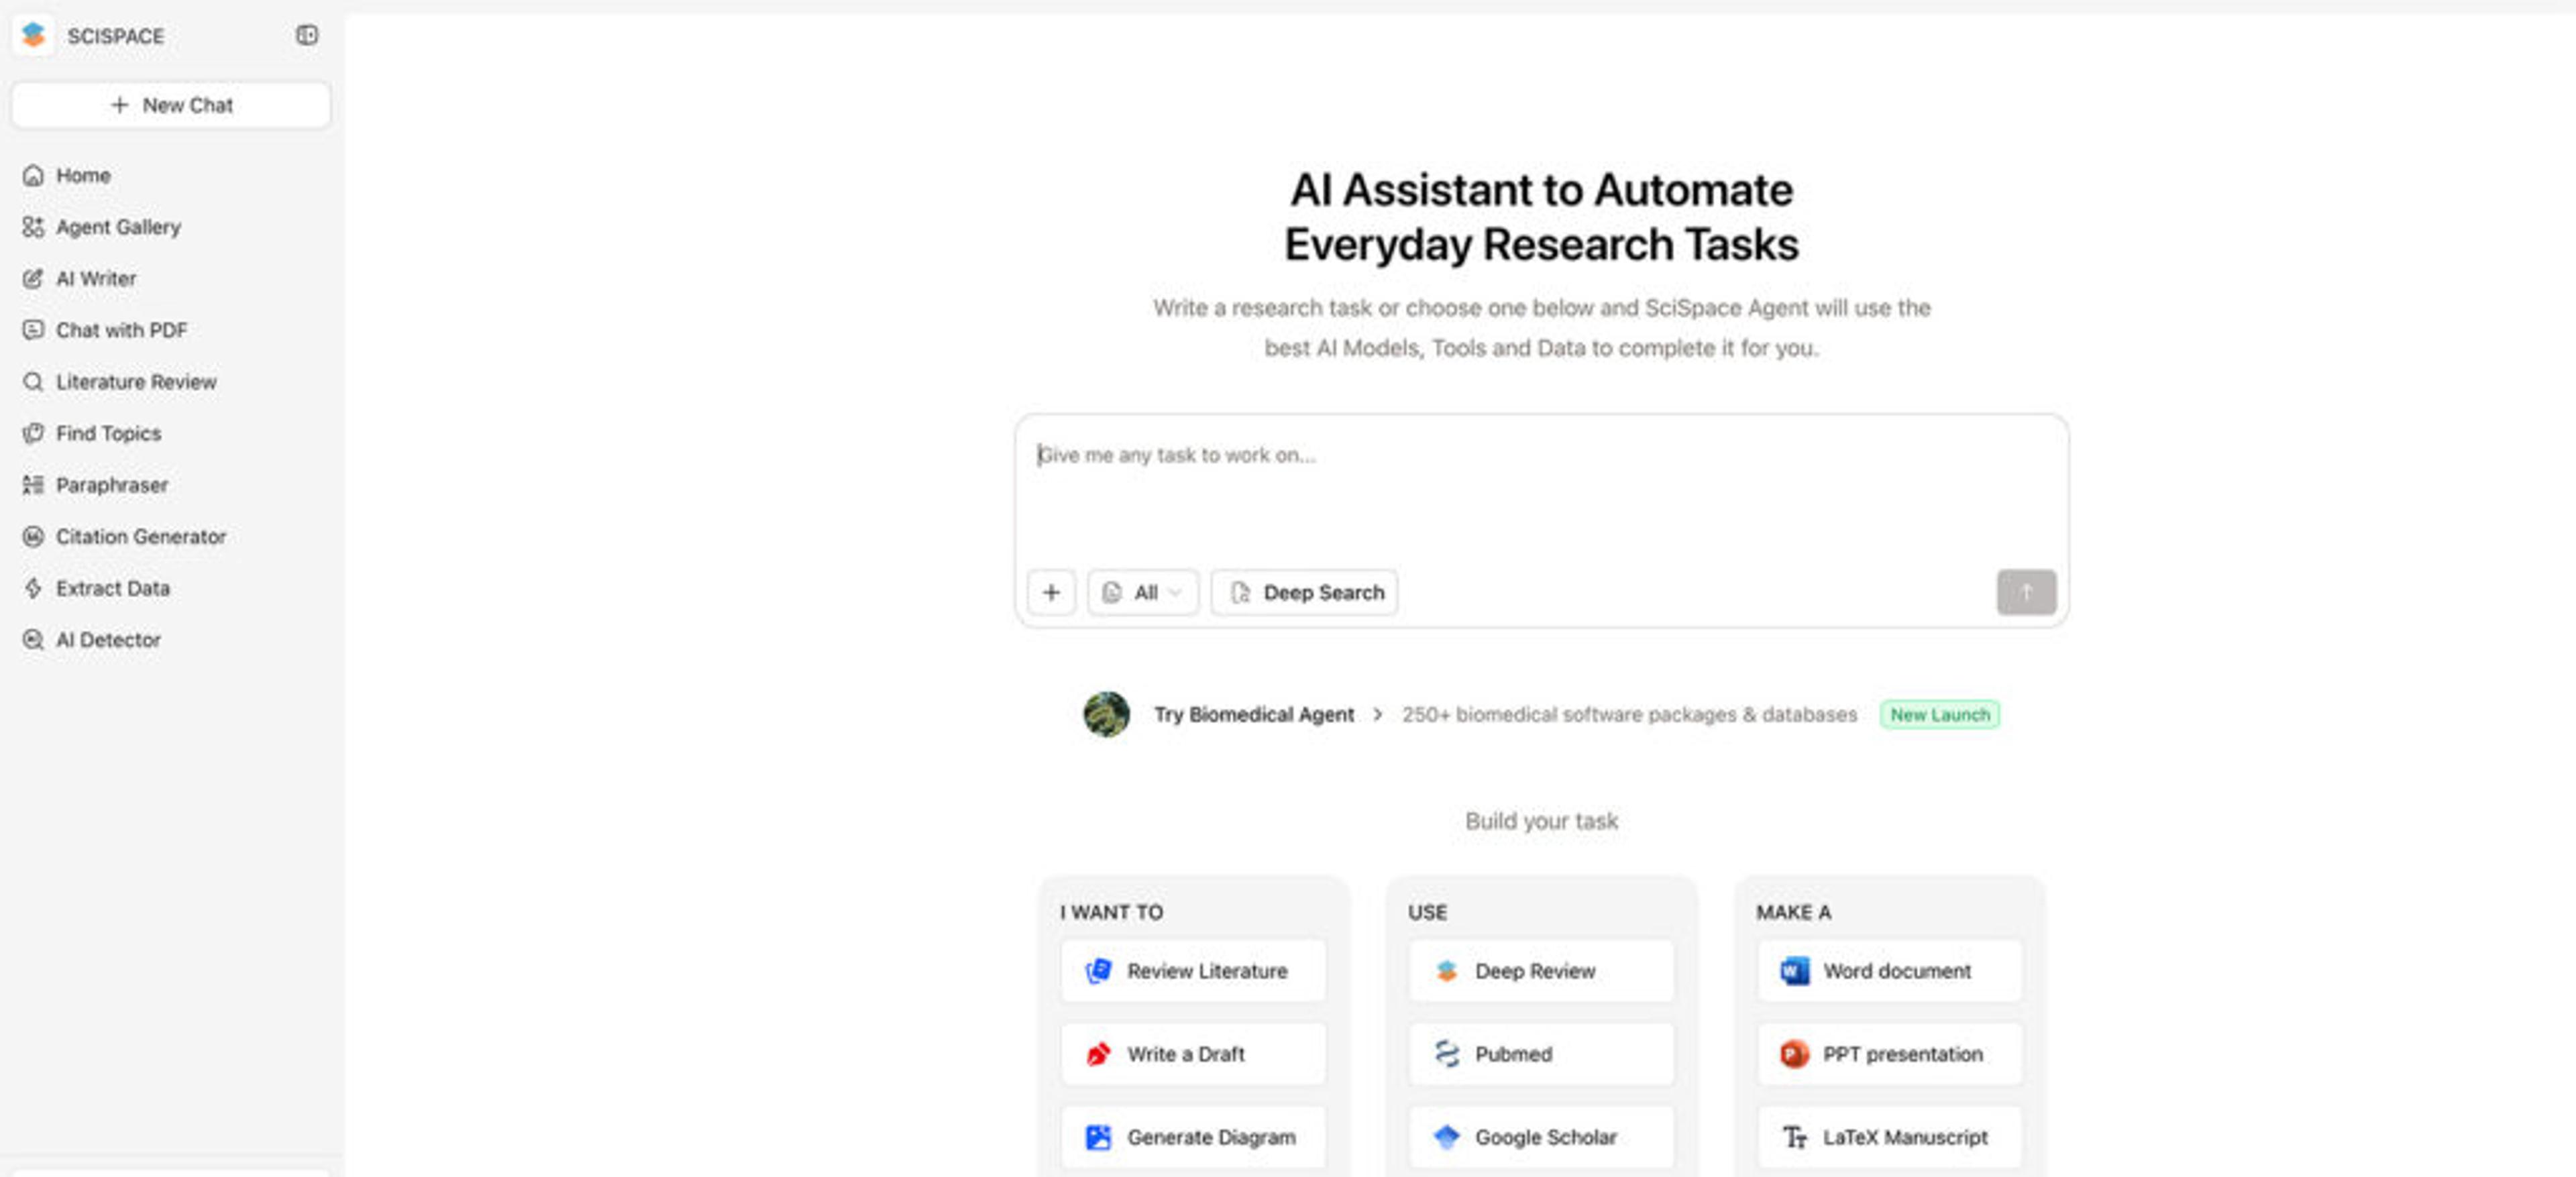
Task: Collapse the sidebar with the panel icon
Action: (x=307, y=35)
